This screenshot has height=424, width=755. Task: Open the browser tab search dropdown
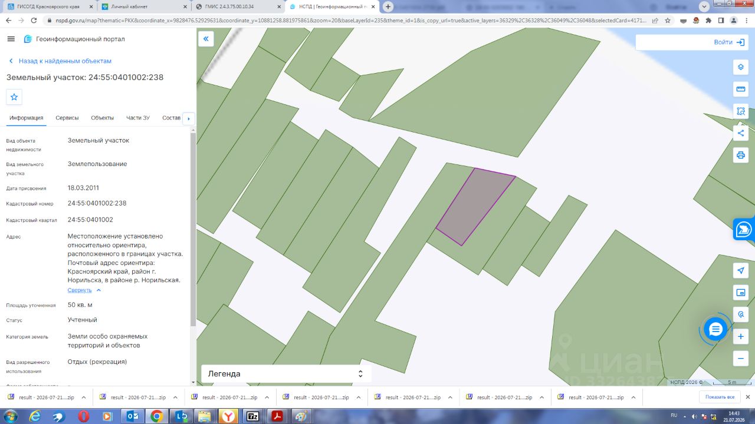(x=704, y=6)
